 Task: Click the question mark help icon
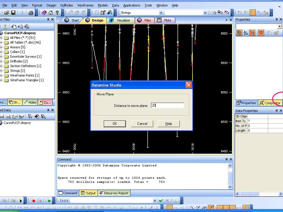point(57,13)
